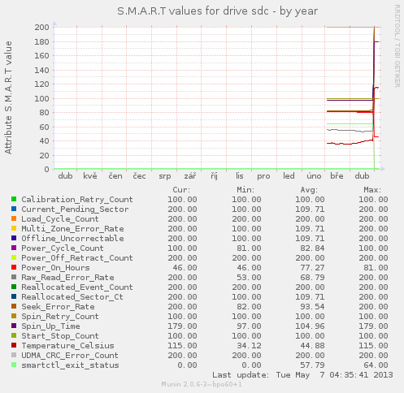Click the 'bře' month label on the x-axis
The width and height of the screenshot is (404, 393).
coord(337,176)
